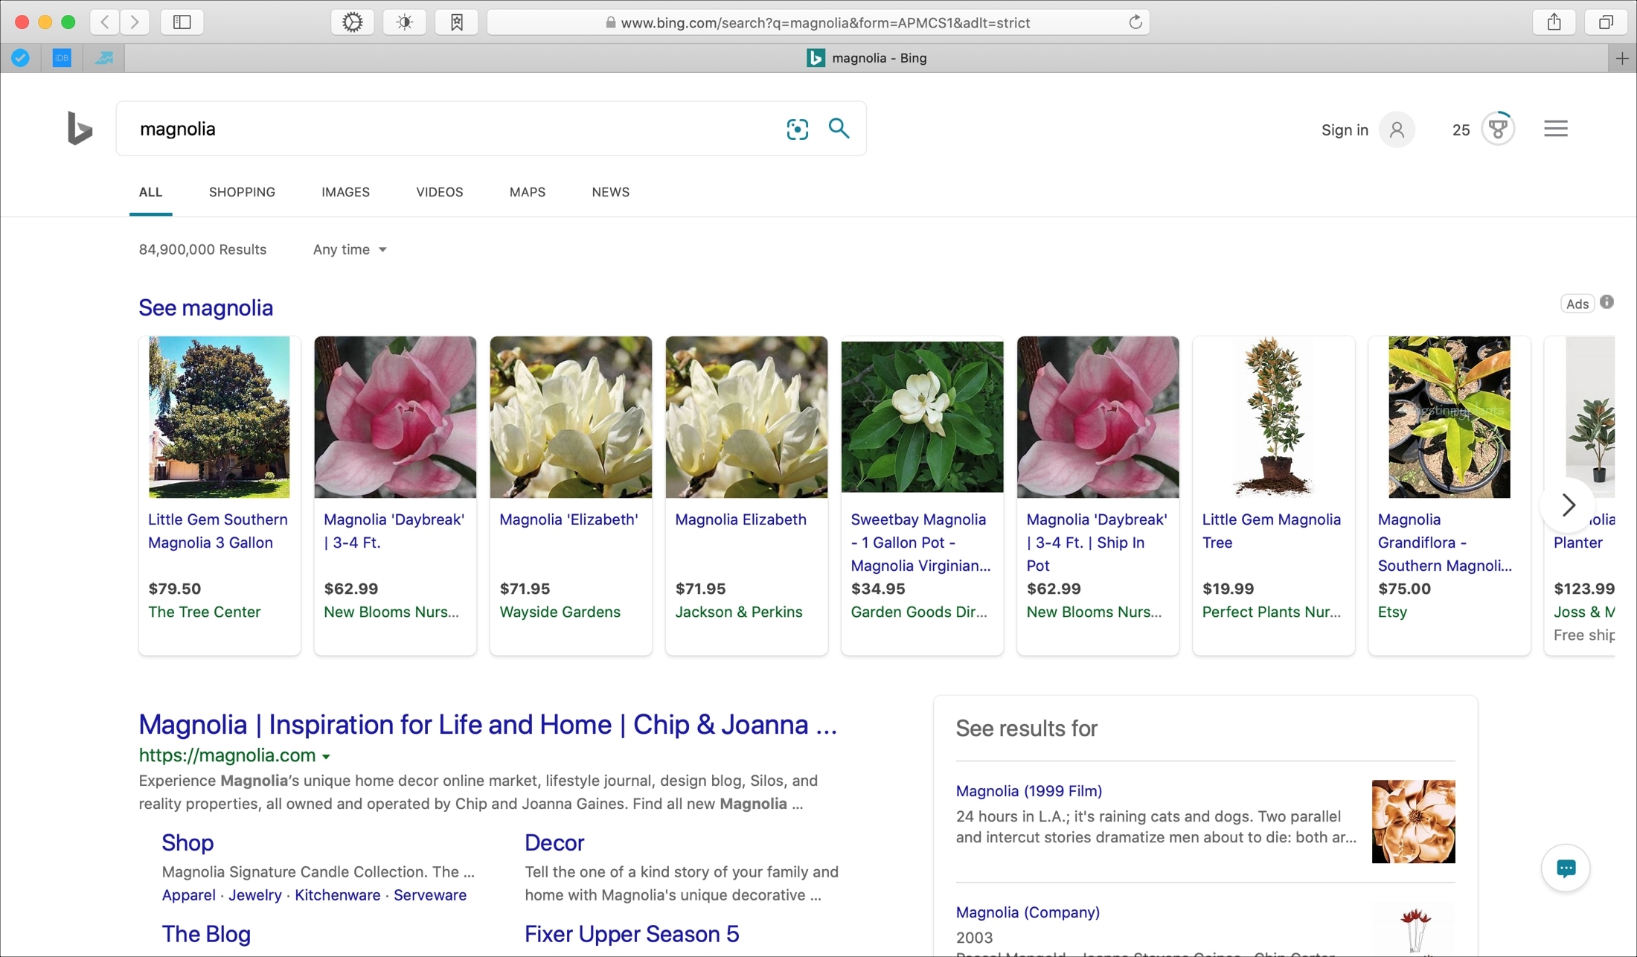Advance shopping carousel with right arrow
This screenshot has width=1637, height=957.
click(x=1567, y=505)
